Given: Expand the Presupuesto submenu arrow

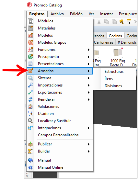Looking at the screenshot, I should [x=89, y=57].
